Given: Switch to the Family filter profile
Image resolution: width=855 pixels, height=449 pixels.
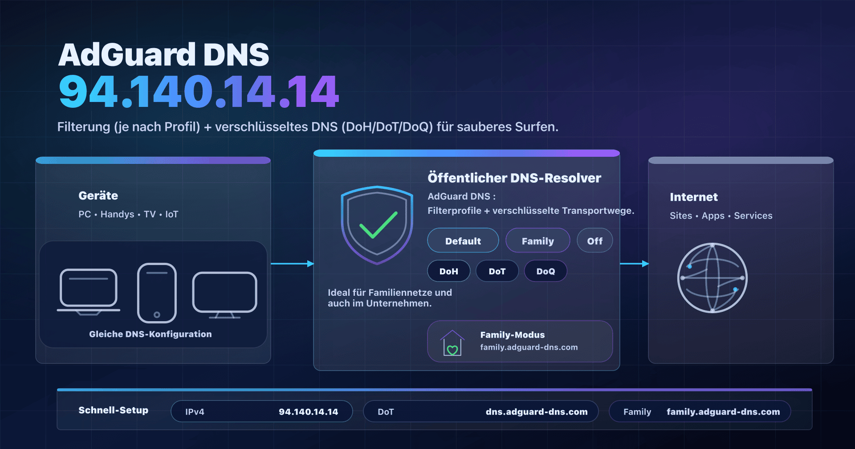Looking at the screenshot, I should 537,241.
